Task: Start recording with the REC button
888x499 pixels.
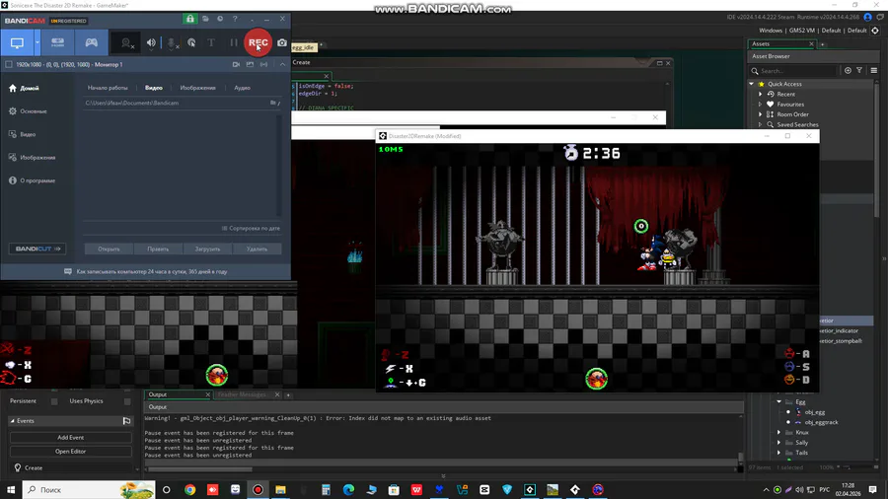Action: (259, 42)
